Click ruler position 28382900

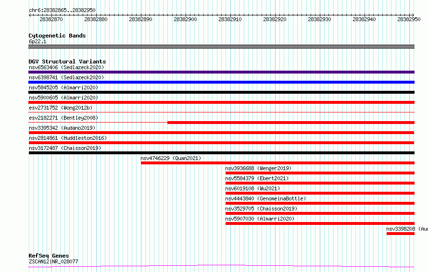pyautogui.click(x=185, y=19)
